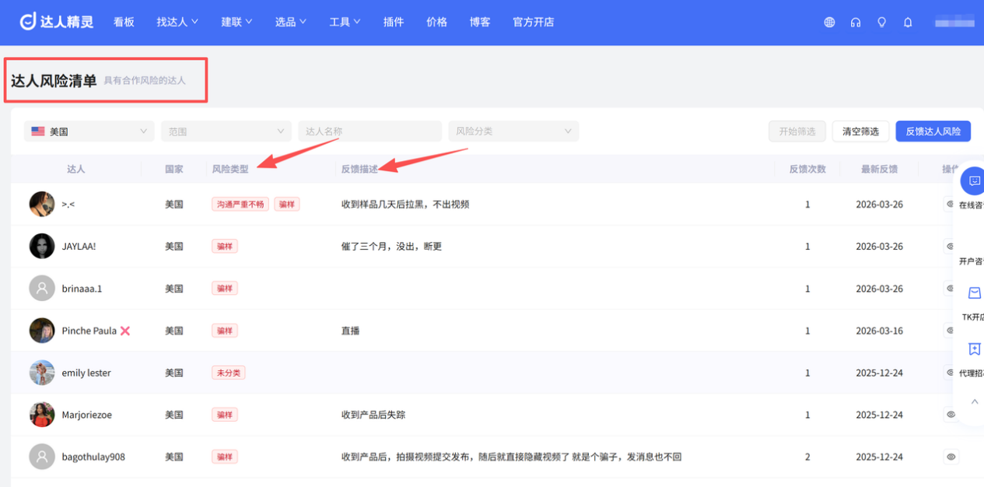The height and width of the screenshot is (487, 984).
Task: View details for JAYLAA! via eye icon
Action: [x=951, y=246]
